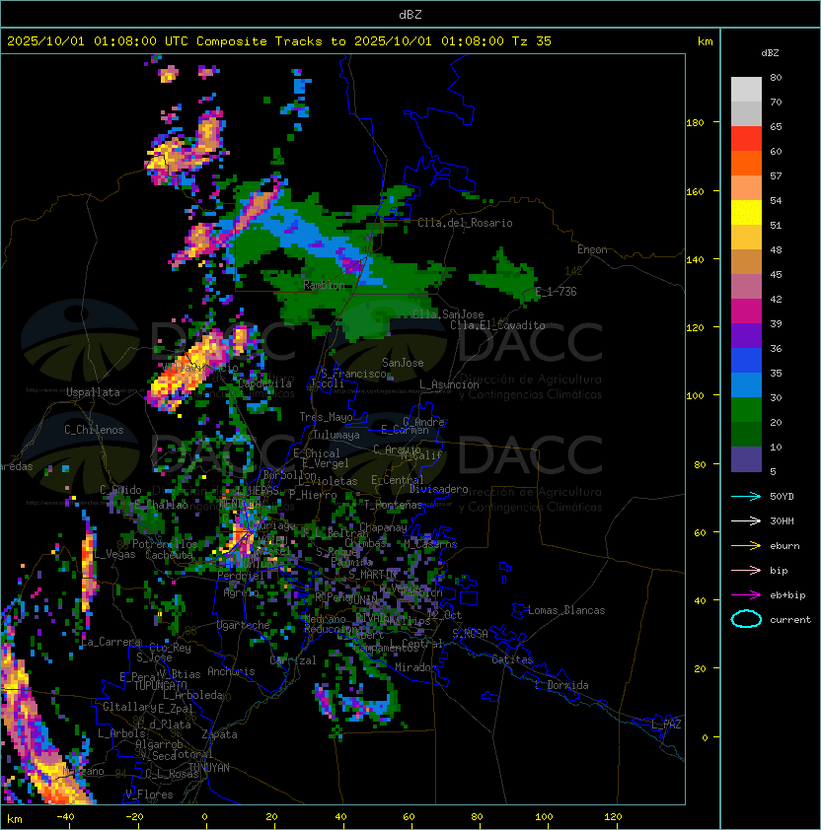This screenshot has width=821, height=830.
Task: Click the cyan ellipse 'current' symbol
Action: point(746,619)
